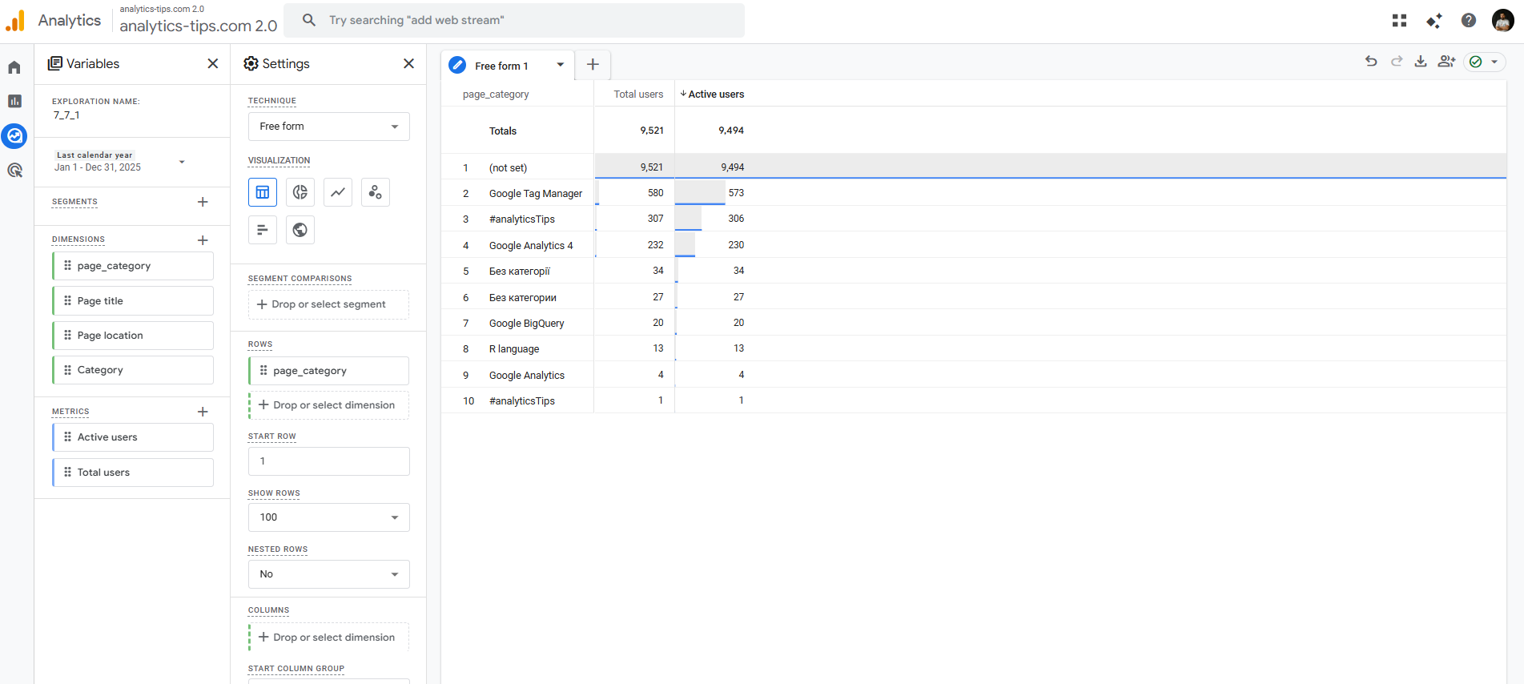This screenshot has width=1524, height=684.
Task: Sort by the Total users column header
Action: (x=637, y=95)
